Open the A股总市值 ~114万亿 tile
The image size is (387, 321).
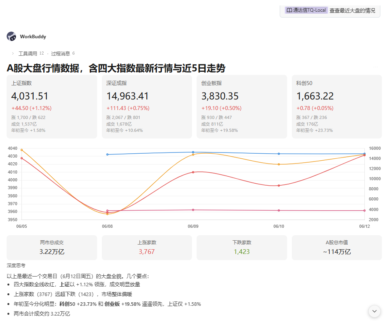337,247
